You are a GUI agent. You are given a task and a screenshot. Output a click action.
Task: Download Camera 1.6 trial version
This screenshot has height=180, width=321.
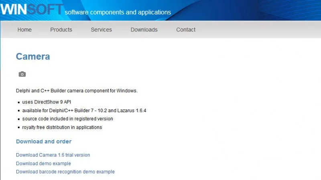tap(53, 155)
